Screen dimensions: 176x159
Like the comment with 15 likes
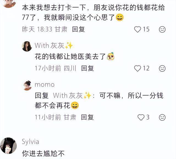[137, 29]
